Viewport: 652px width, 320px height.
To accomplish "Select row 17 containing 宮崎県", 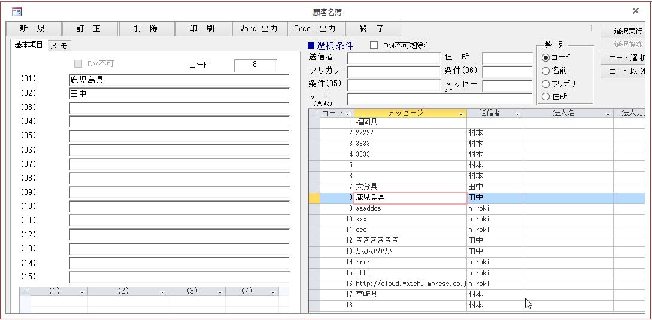I will click(410, 294).
